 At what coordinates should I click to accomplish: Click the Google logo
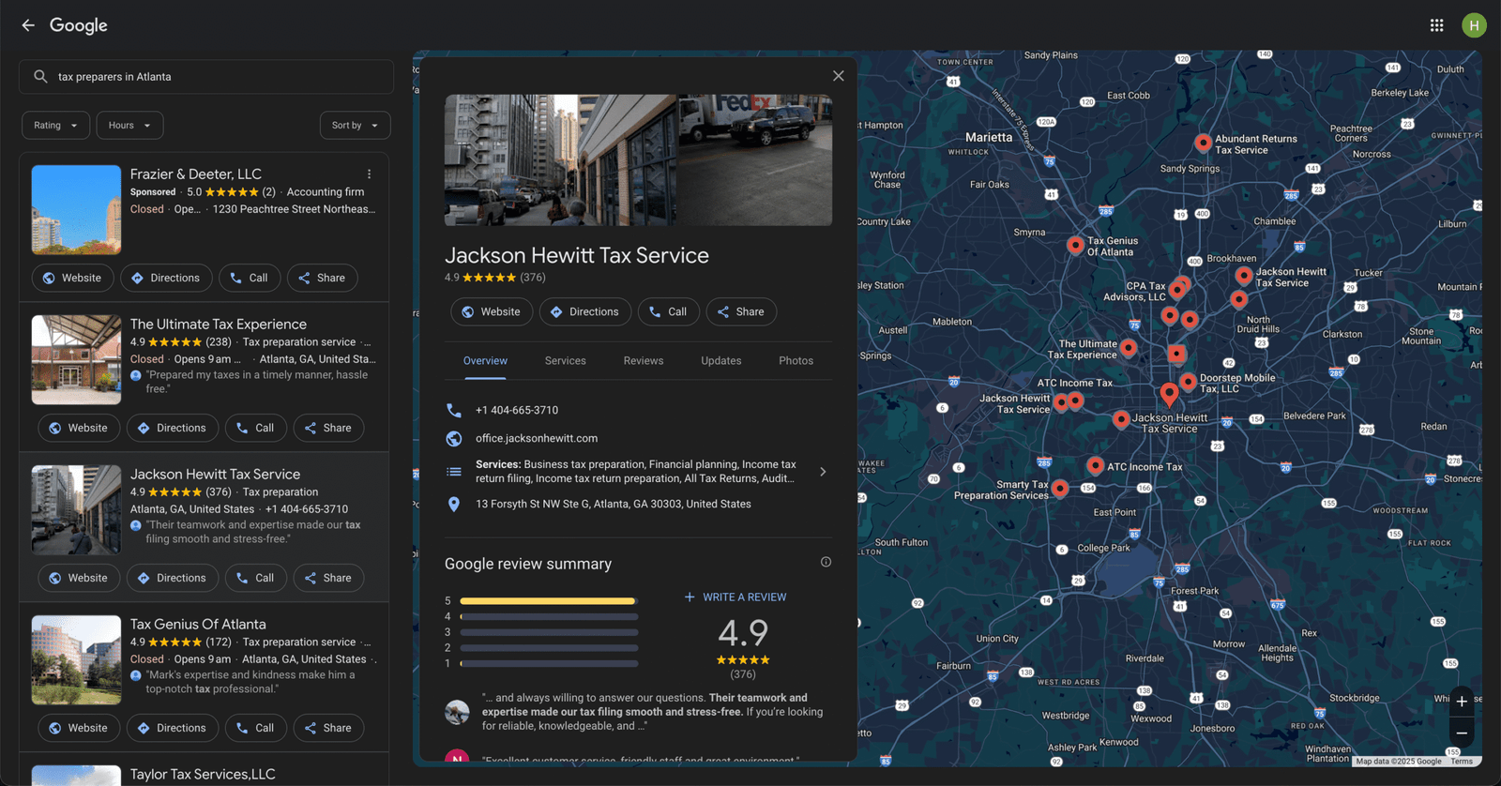pyautogui.click(x=79, y=25)
